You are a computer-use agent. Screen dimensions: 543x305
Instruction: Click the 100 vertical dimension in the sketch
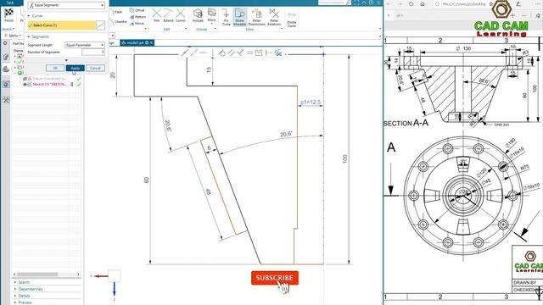[344, 158]
